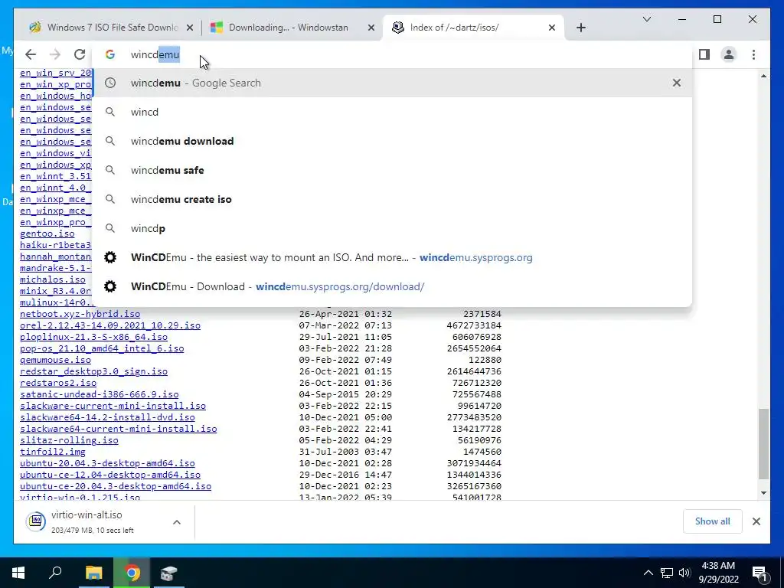Click the address bar text wincdemu
This screenshot has height=588, width=784.
(155, 54)
